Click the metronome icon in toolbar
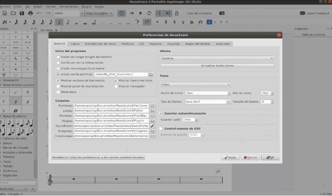Image resolution: width=332 pixels, height=196 pixels. (x=176, y=13)
